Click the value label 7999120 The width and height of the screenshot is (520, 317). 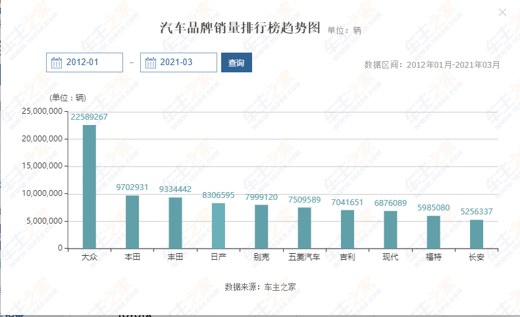261,197
